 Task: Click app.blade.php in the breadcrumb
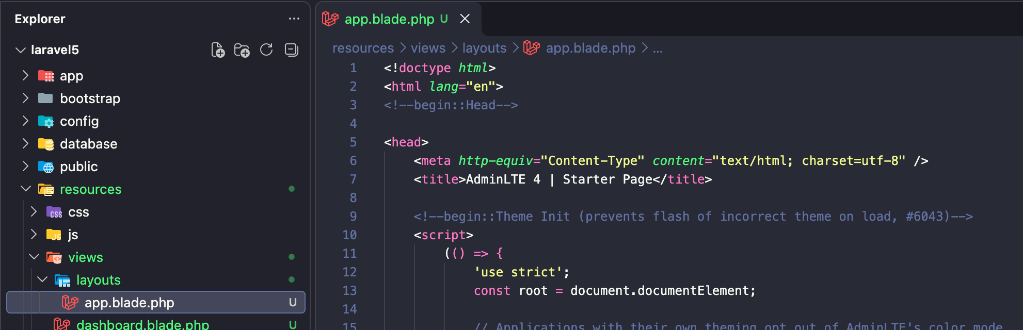(590, 48)
